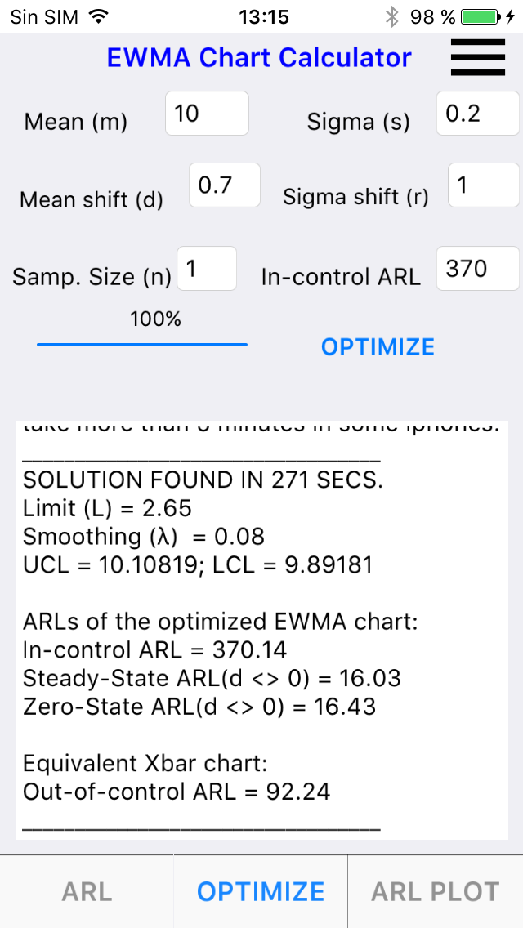Tap the Wi-Fi status icon

click(x=99, y=16)
